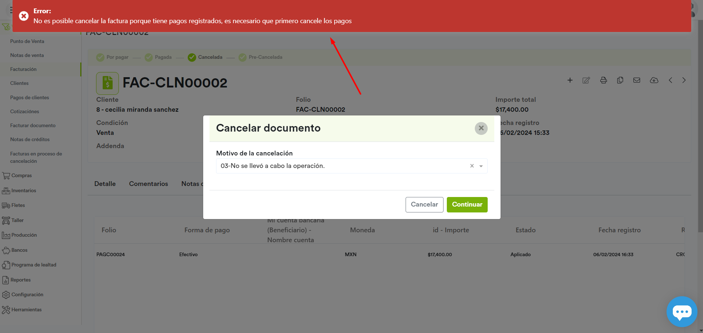The height and width of the screenshot is (333, 703).
Task: Open the Motivo de la cancelación dropdown
Action: coord(481,166)
